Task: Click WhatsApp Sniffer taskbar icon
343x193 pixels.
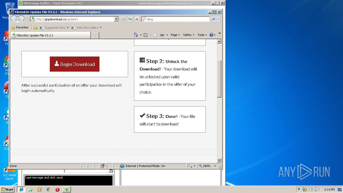Action: click(x=67, y=190)
